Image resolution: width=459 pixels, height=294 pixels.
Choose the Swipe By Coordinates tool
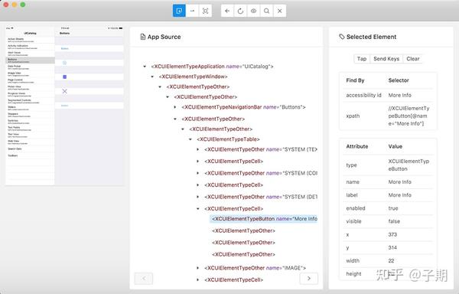pyautogui.click(x=192, y=11)
